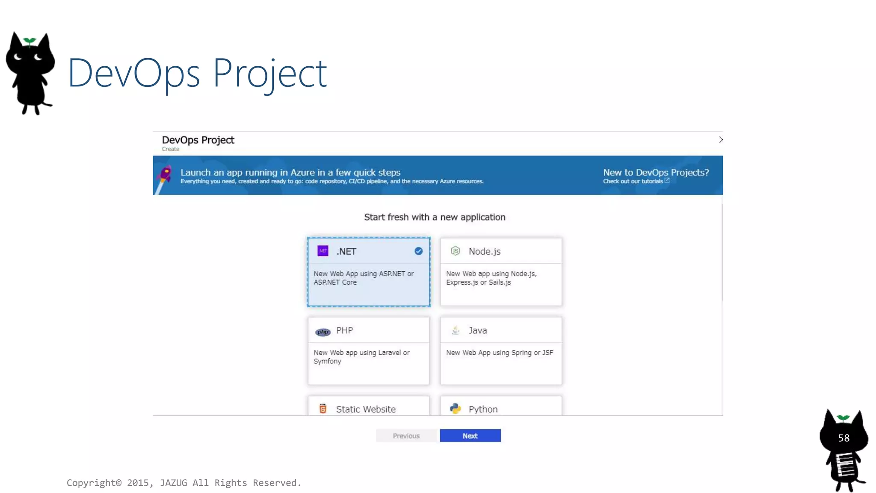Click 'New Web App using Spring or JSF' text
The image size is (876, 493).
point(500,353)
